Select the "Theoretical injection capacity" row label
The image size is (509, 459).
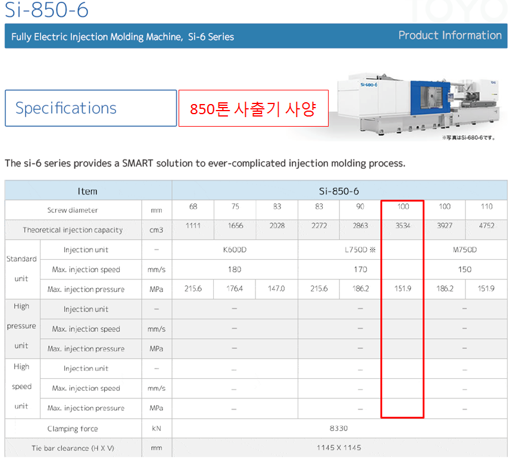click(73, 230)
